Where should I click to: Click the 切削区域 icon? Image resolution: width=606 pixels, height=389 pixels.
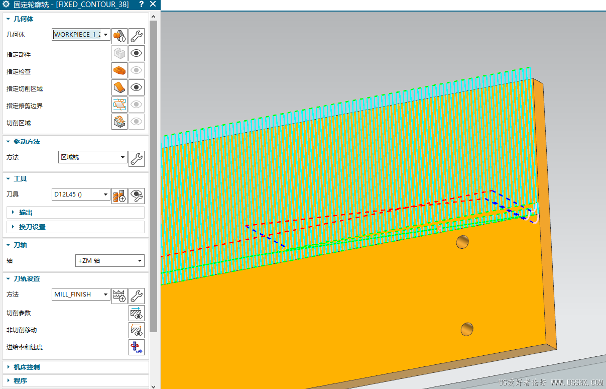click(x=119, y=122)
